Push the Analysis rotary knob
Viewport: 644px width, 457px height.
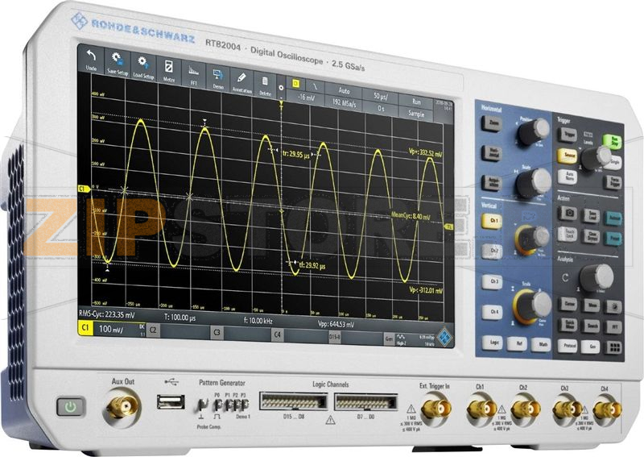coord(597,278)
